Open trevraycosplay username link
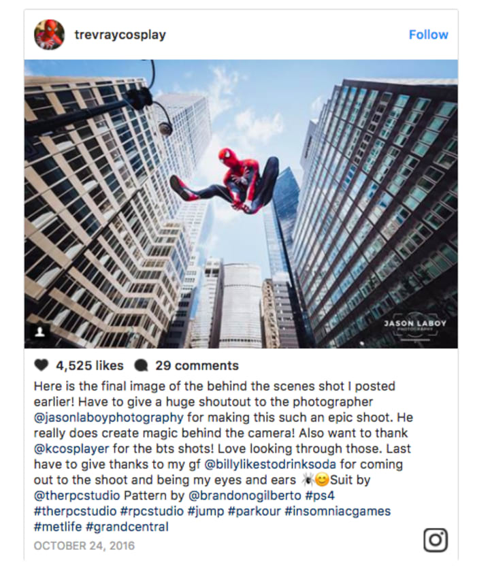This screenshot has width=490, height=575. pyautogui.click(x=120, y=35)
